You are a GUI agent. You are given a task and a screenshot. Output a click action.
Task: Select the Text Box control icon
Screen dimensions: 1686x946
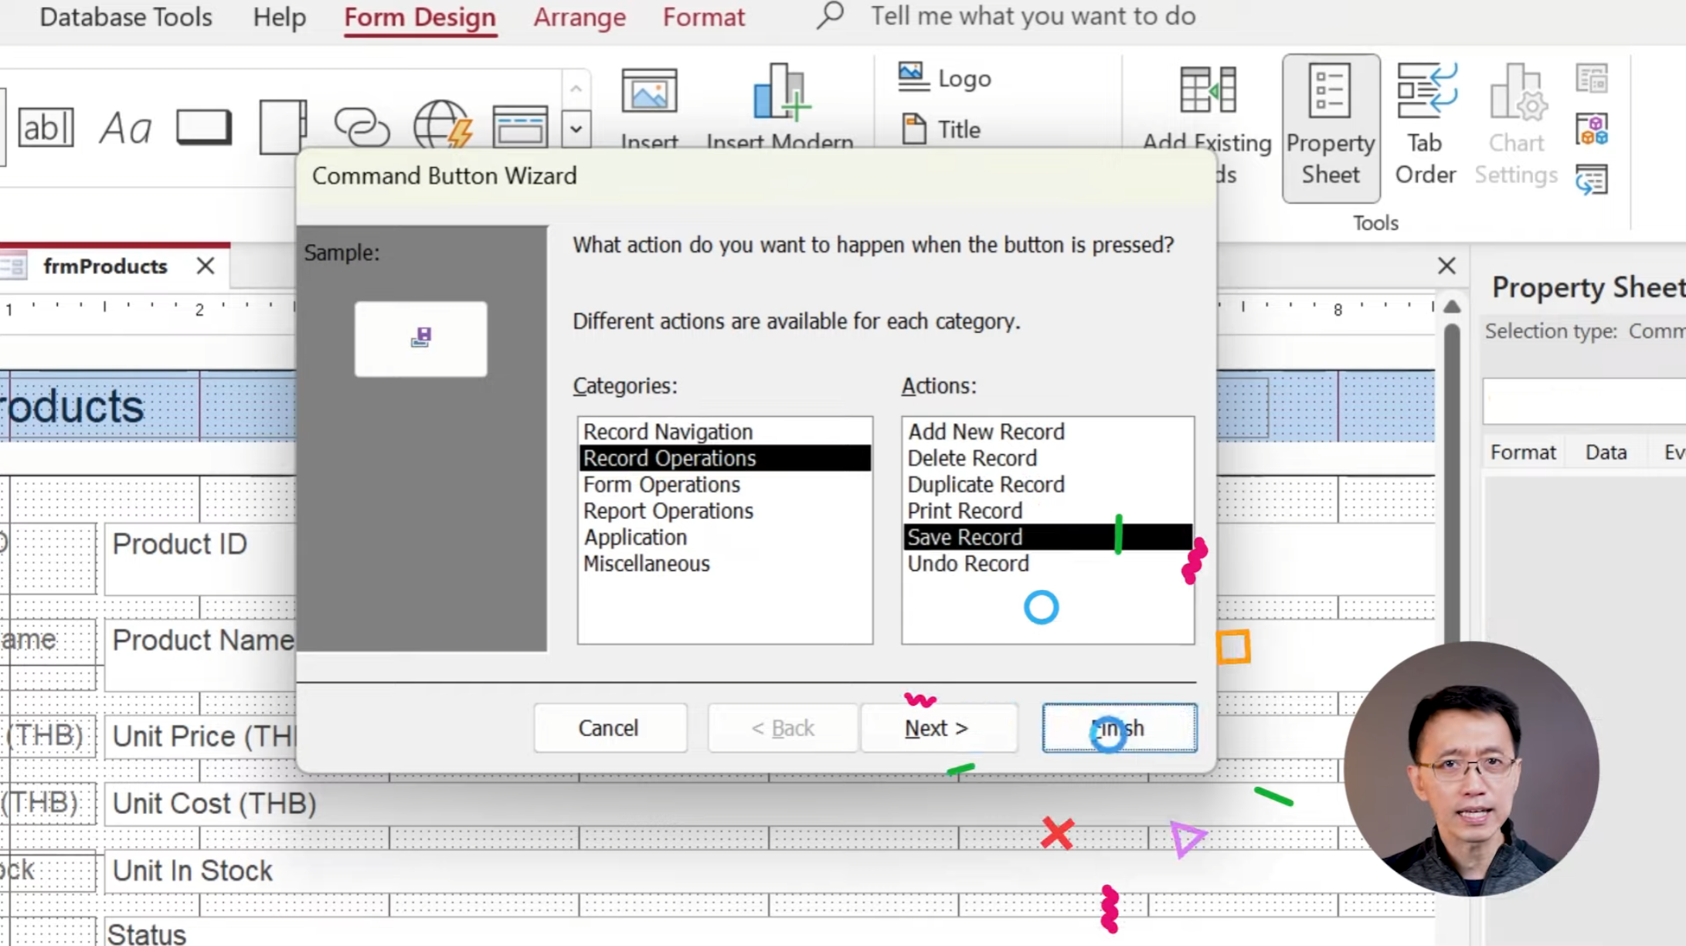pyautogui.click(x=46, y=127)
